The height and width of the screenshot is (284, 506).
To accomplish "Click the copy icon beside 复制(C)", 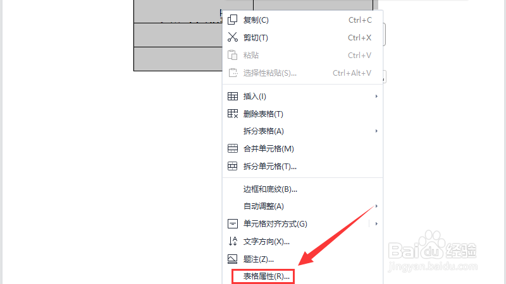I will click(x=232, y=20).
